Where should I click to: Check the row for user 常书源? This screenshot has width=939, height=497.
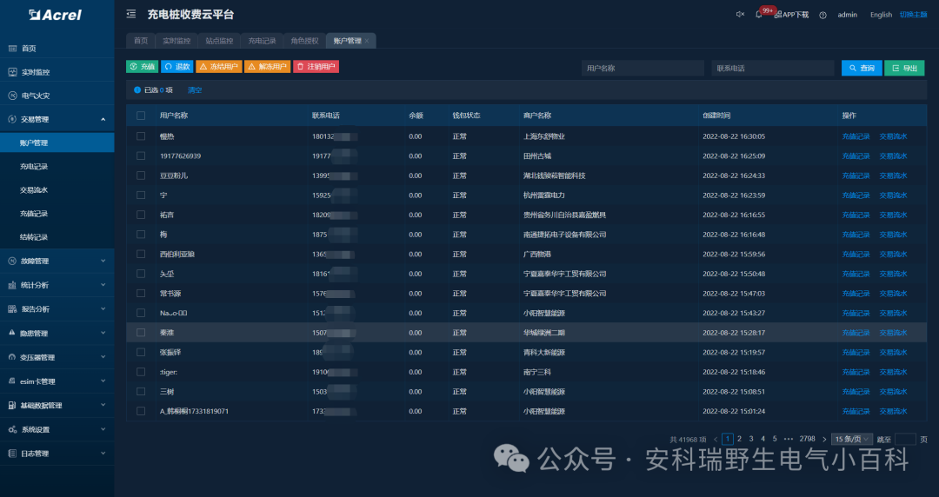tap(141, 294)
